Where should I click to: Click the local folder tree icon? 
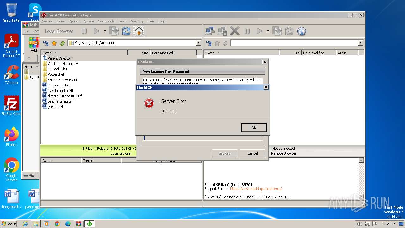pyautogui.click(x=46, y=43)
